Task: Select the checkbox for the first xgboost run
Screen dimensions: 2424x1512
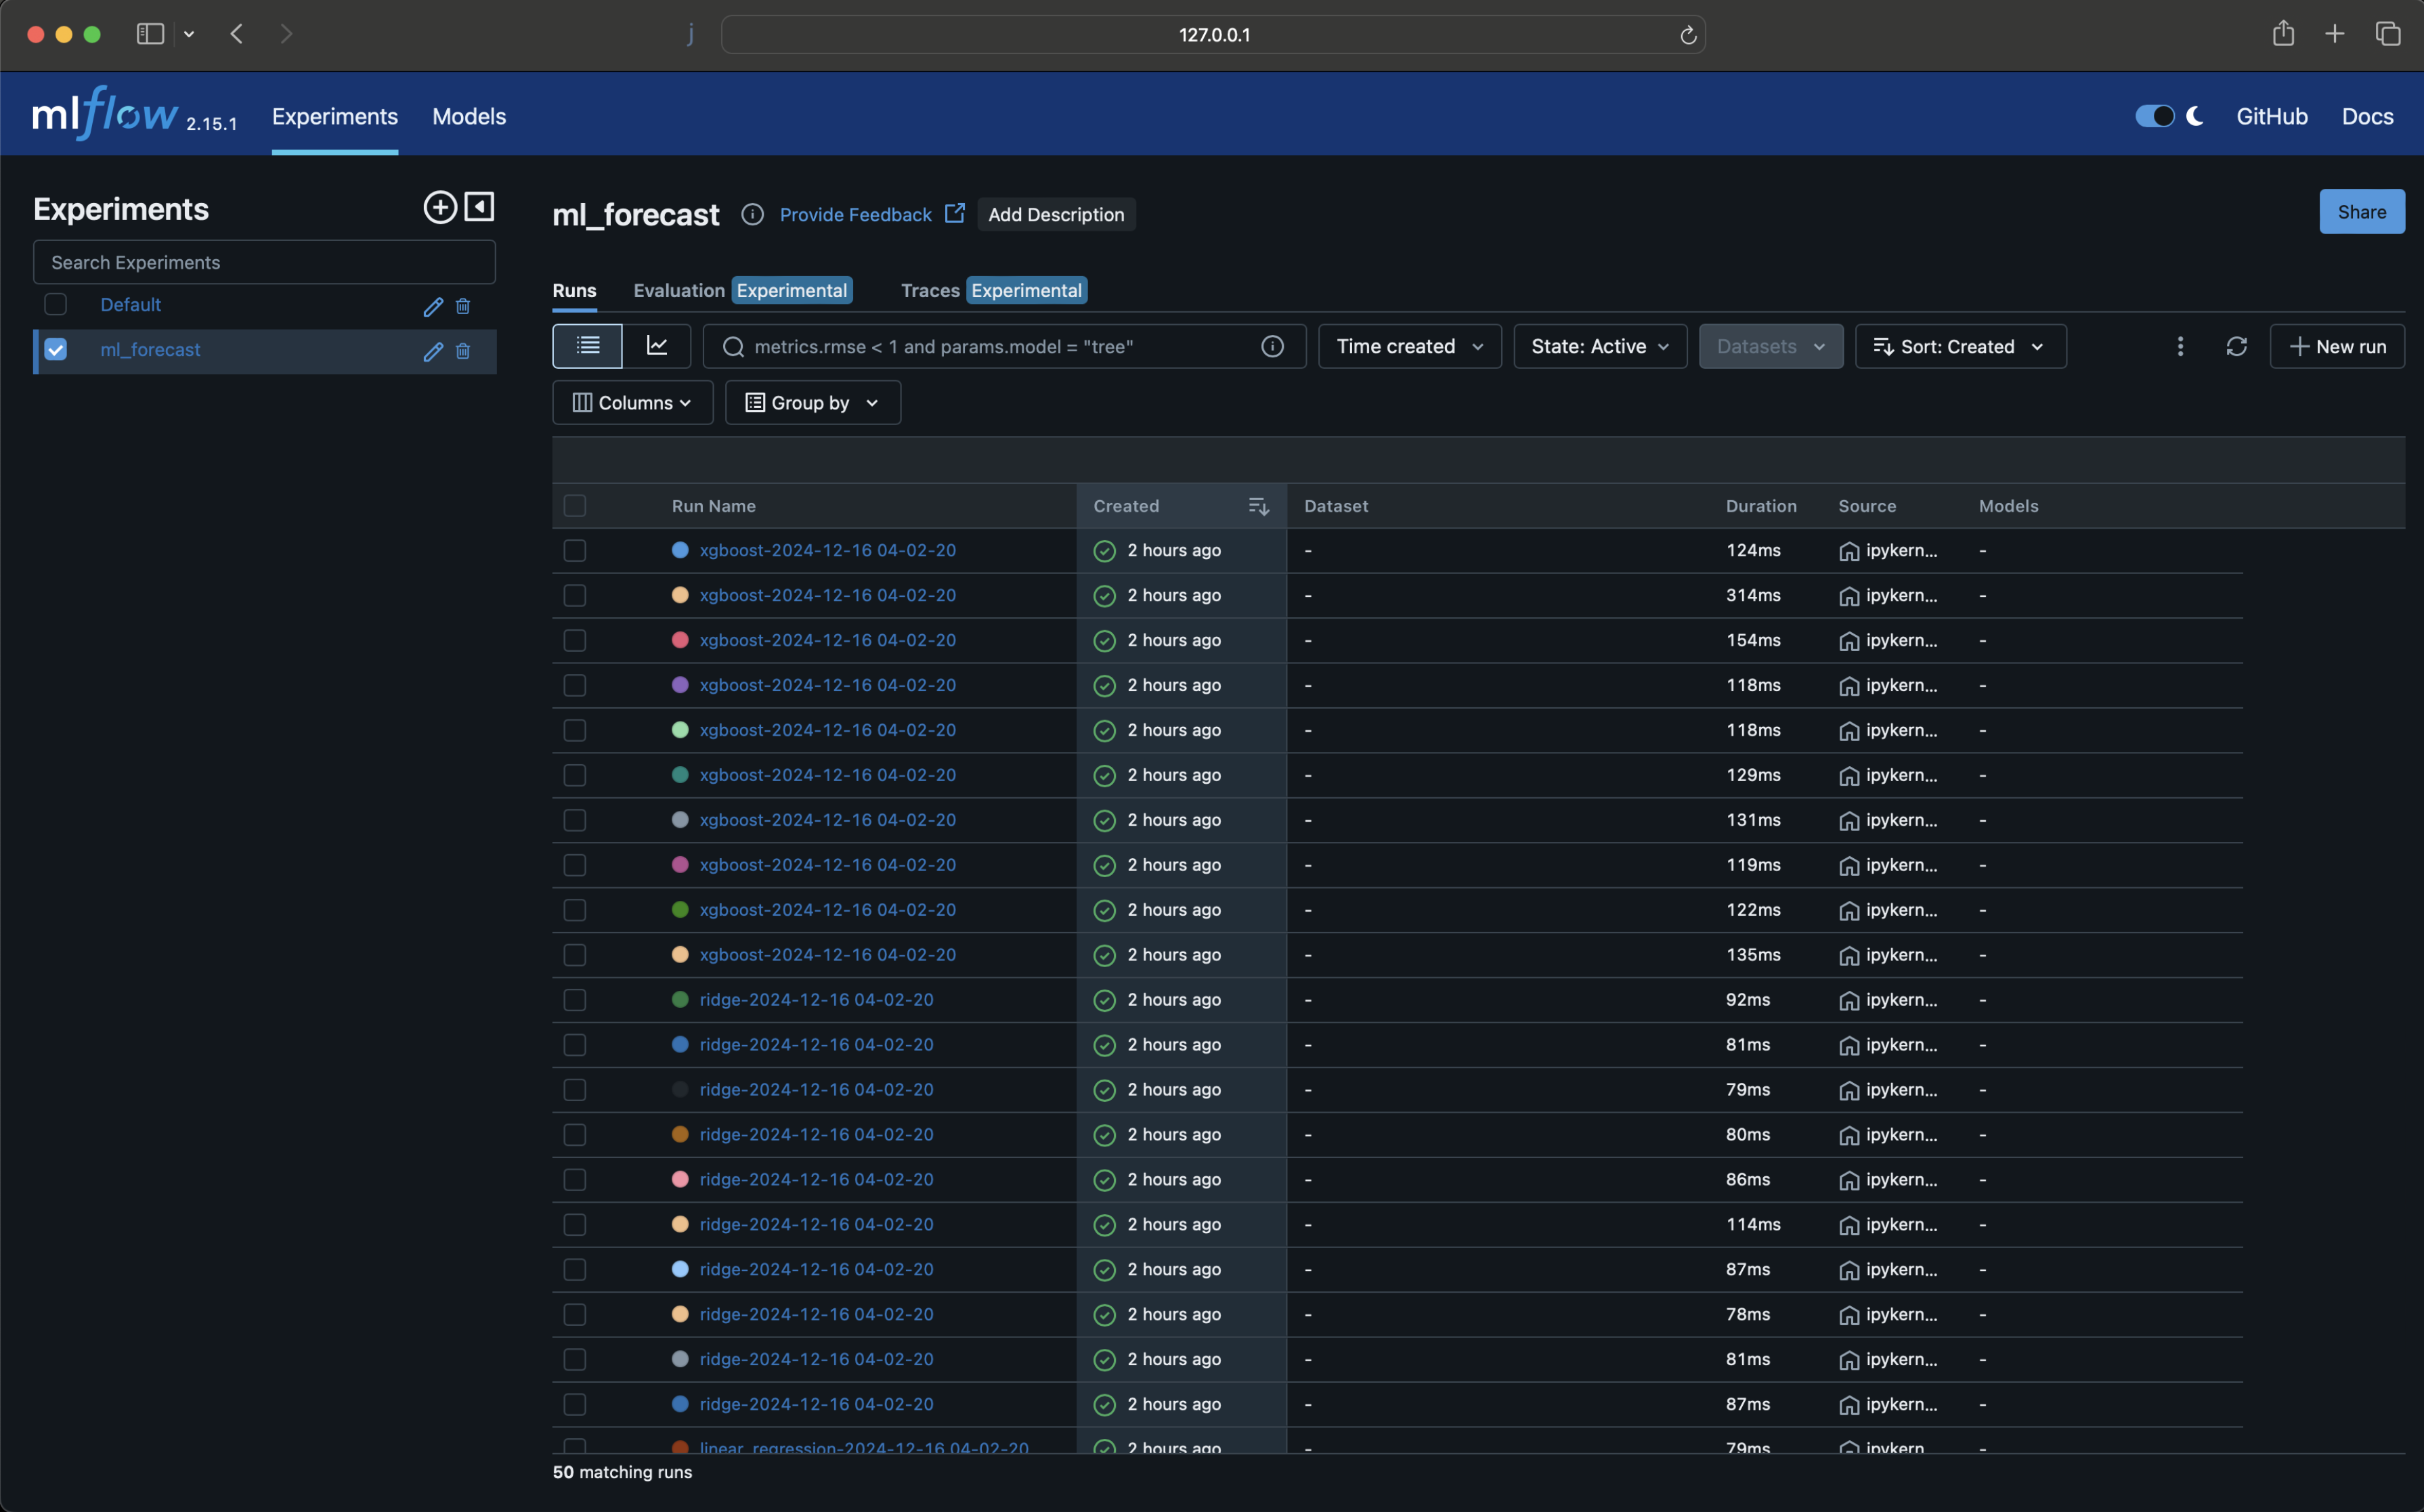Action: [x=576, y=550]
